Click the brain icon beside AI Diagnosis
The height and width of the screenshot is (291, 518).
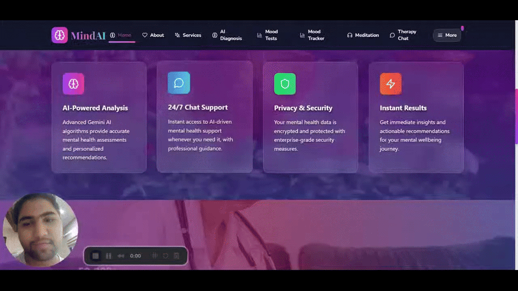[x=214, y=35]
